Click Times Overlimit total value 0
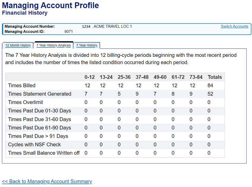Image resolution: width=252 pixels, height=187 pixels. [x=209, y=102]
